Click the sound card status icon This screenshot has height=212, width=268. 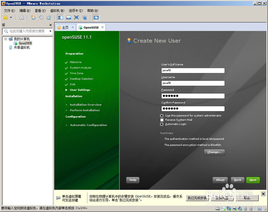240,209
